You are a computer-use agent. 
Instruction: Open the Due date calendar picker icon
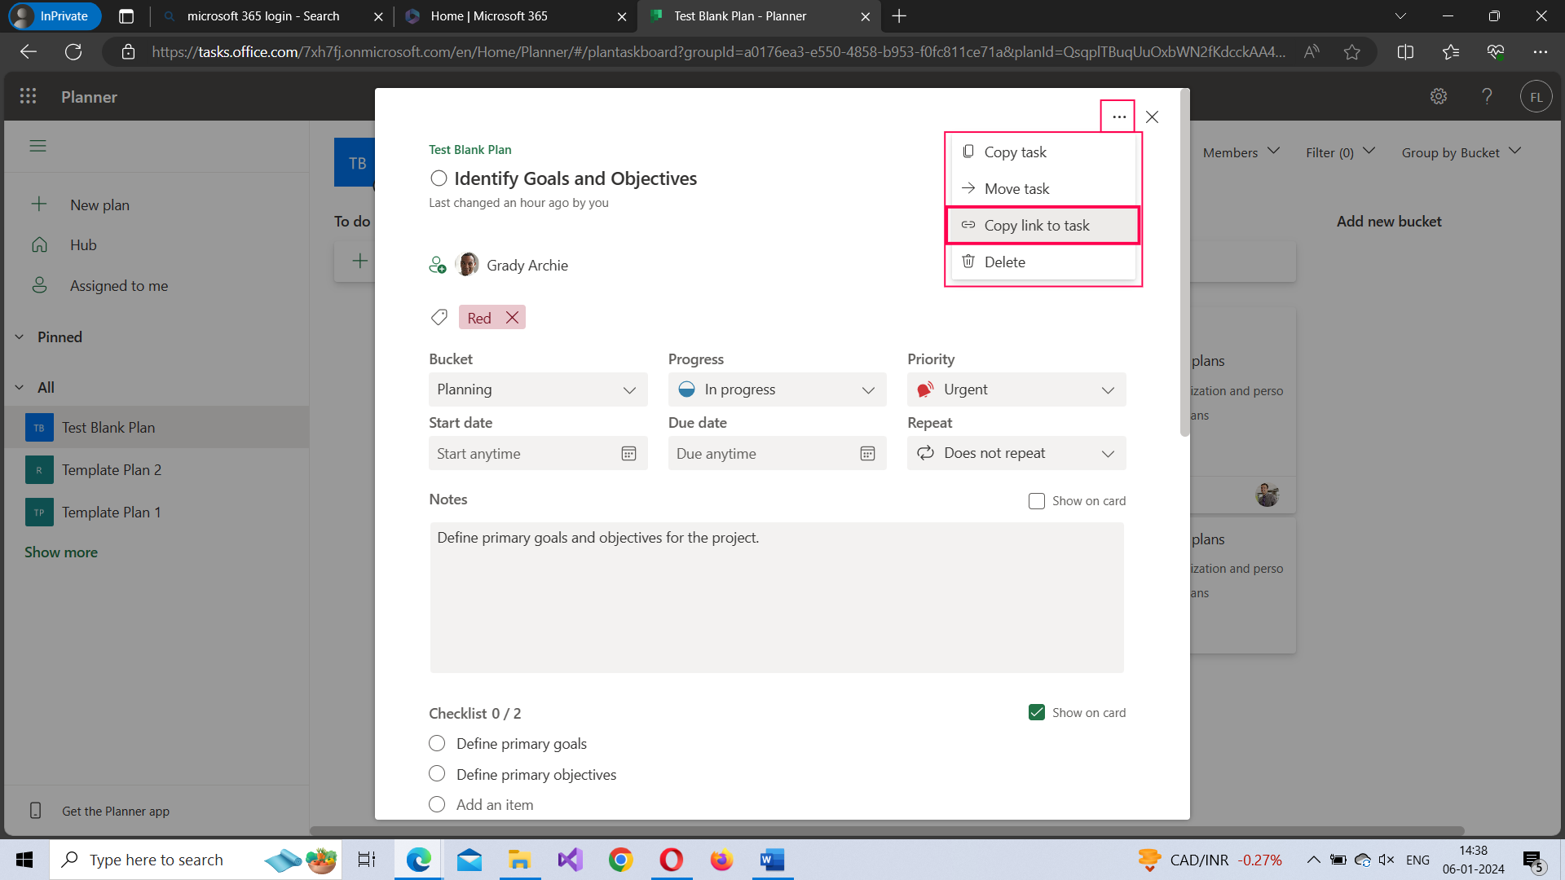point(867,453)
